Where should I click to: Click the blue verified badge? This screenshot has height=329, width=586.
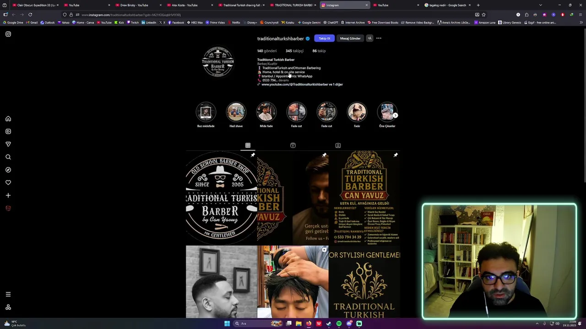pos(308,39)
